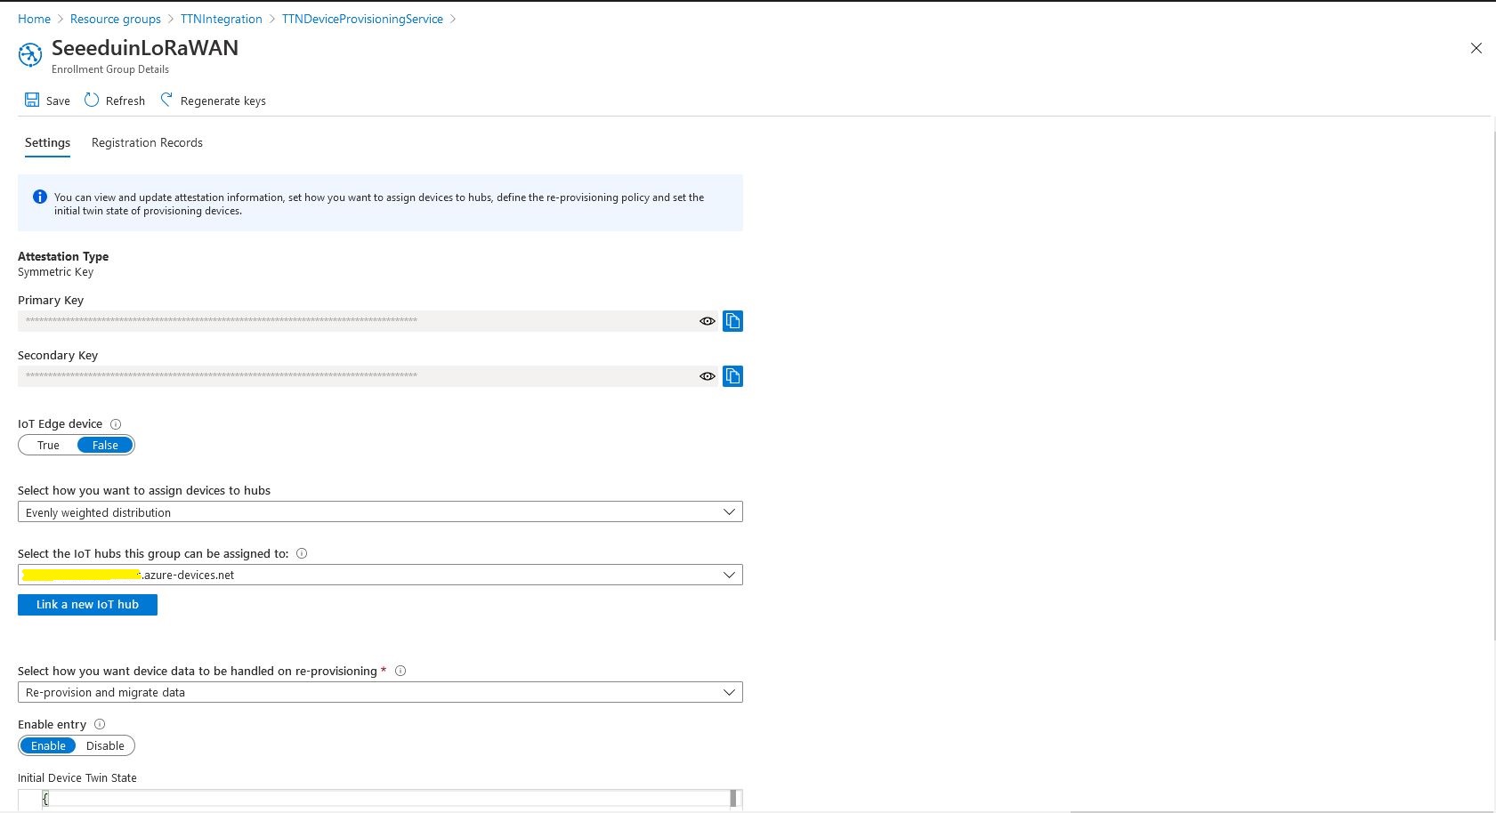Copy the Primary Key to clipboard

tap(732, 320)
